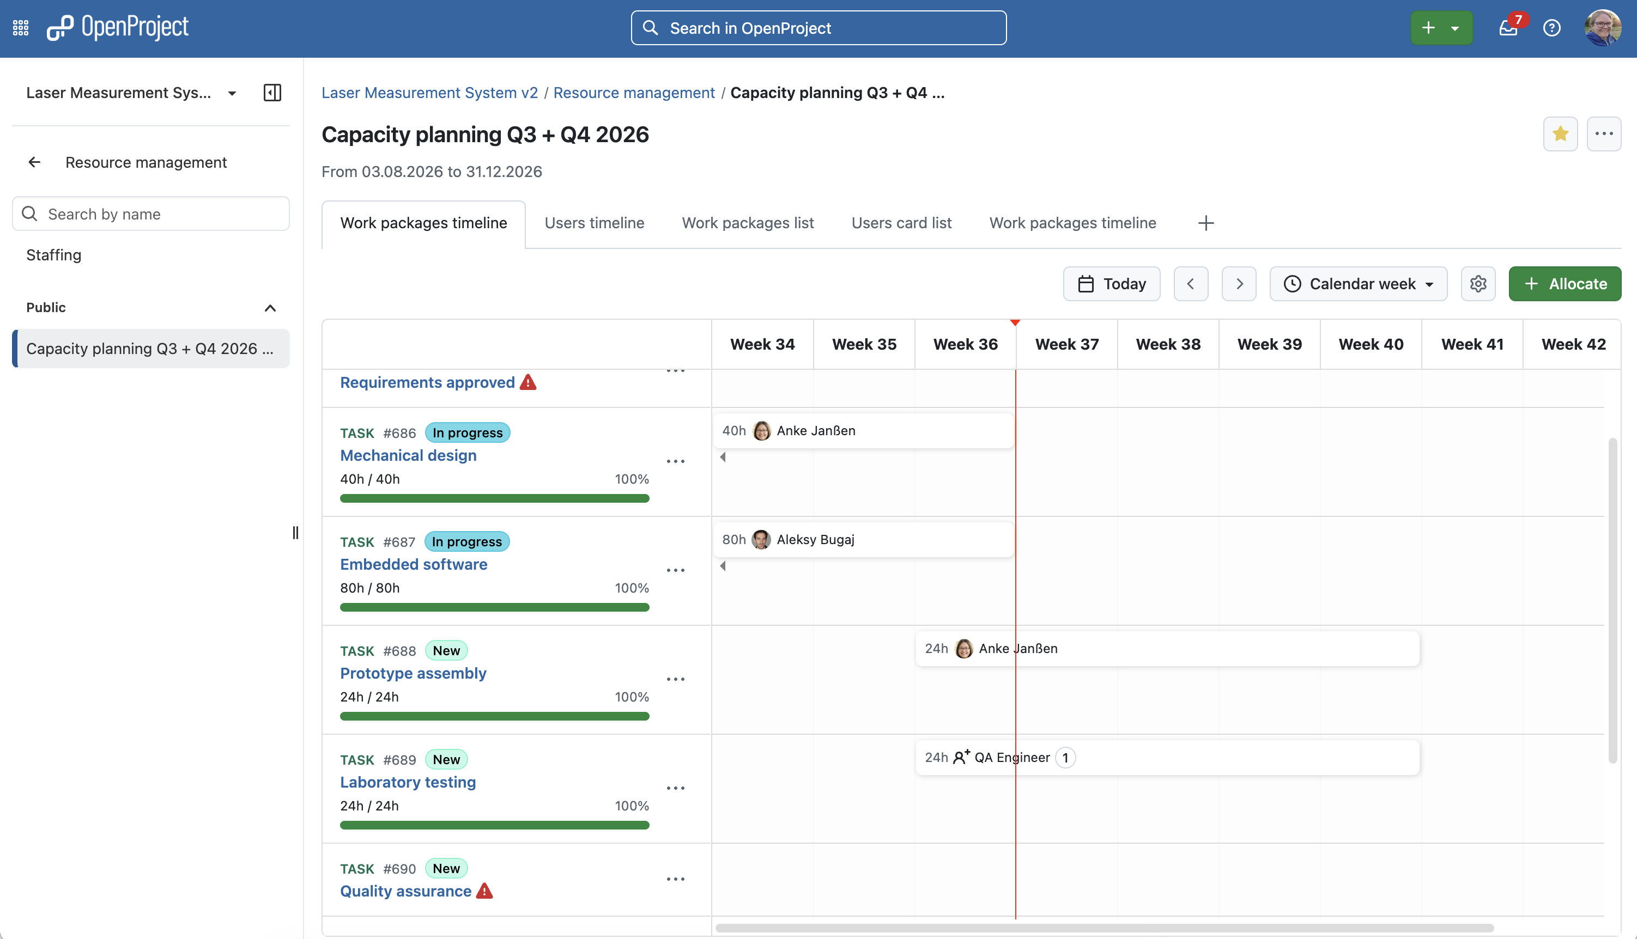
Task: Open three-dot menu for Requirements approved
Action: click(x=676, y=371)
